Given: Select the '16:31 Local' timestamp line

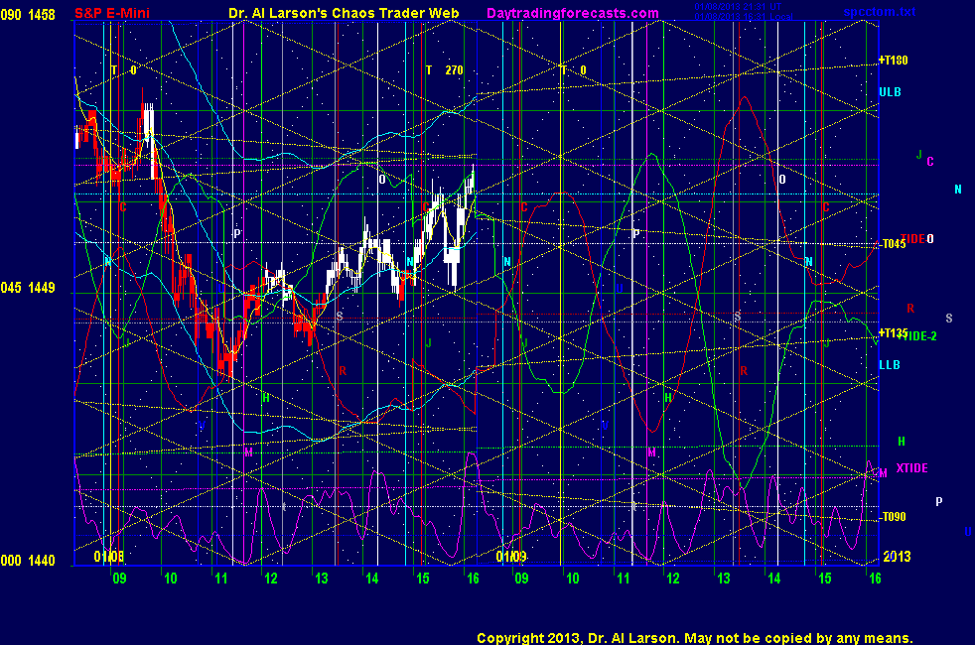Looking at the screenshot, I should (744, 16).
